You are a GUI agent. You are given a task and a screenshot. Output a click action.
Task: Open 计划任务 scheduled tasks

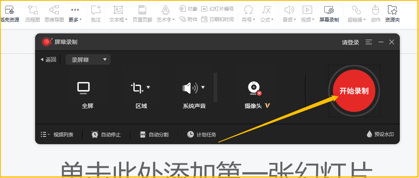click(x=202, y=134)
